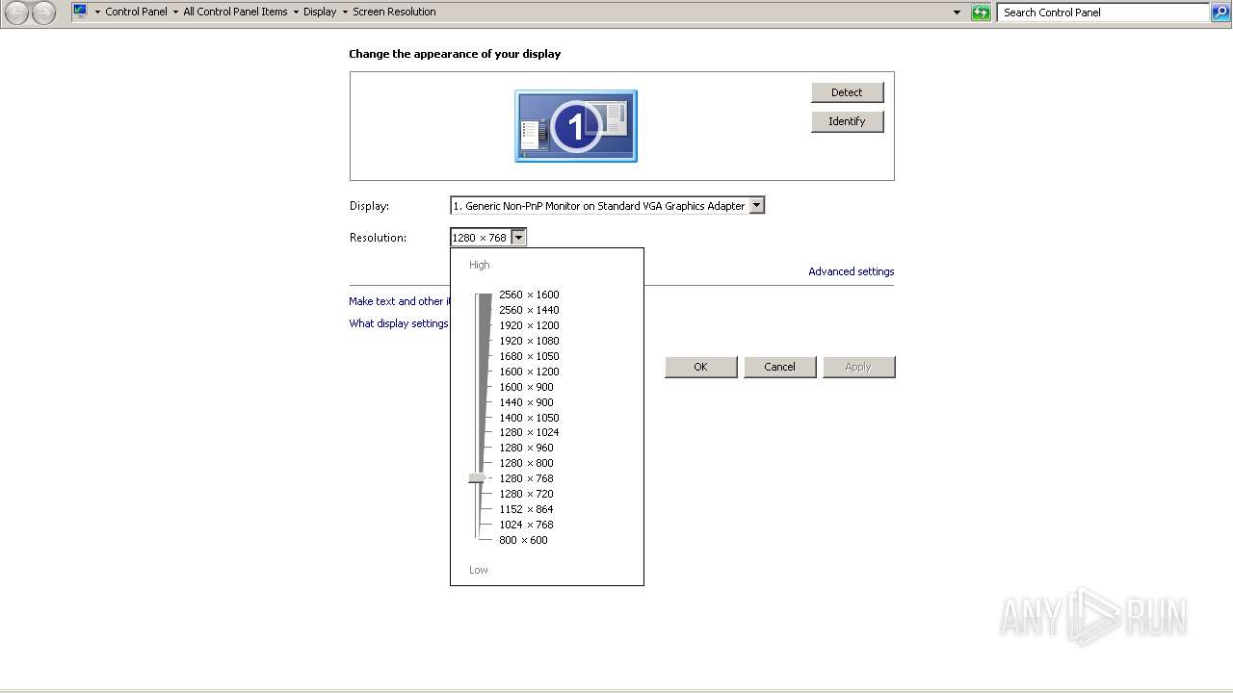Click the Screen Resolution breadcrumb
This screenshot has width=1233, height=693.
coord(394,12)
